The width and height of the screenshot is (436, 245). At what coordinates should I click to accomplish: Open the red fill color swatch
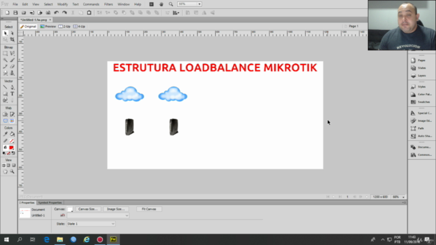point(11,148)
